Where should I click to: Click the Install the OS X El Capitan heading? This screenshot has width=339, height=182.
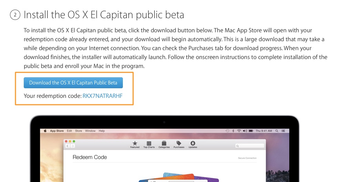tap(104, 15)
